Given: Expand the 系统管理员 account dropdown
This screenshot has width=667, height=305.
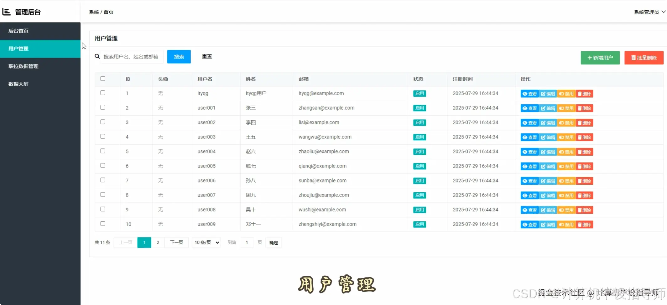Looking at the screenshot, I should 649,12.
